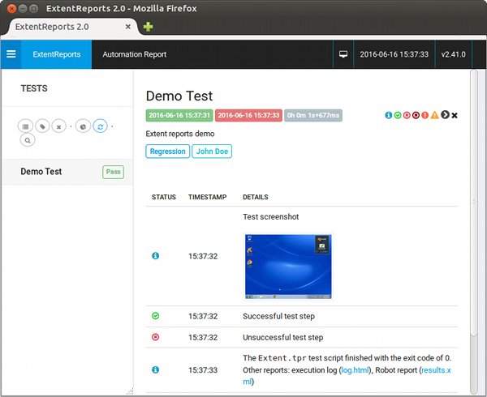Clear step filters with black x

click(455, 115)
